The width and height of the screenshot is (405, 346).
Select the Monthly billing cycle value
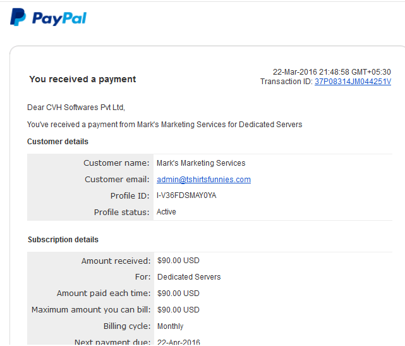pyautogui.click(x=171, y=326)
